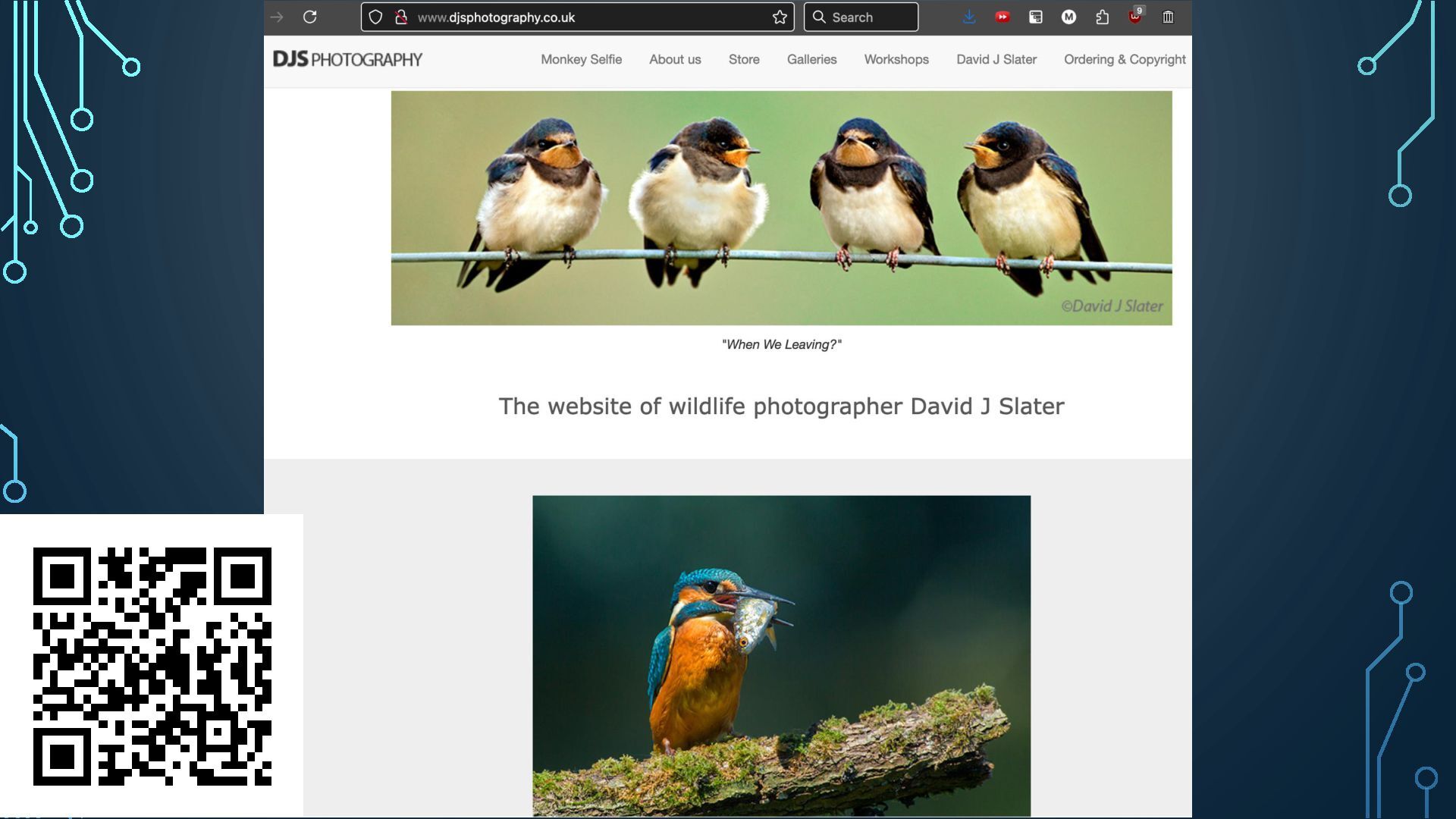Open Ordering & Copyright page

pyautogui.click(x=1125, y=59)
